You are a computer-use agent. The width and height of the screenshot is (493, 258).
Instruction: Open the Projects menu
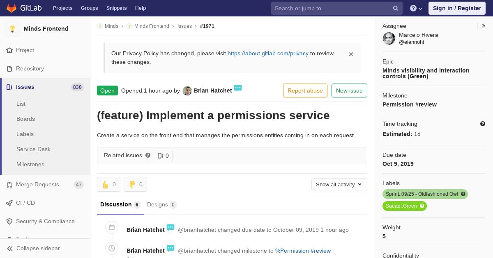[x=62, y=8]
